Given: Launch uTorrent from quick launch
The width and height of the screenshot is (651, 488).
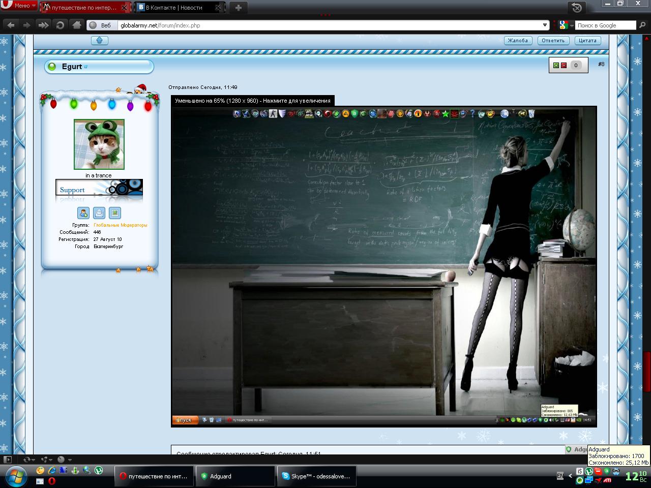Looking at the screenshot, I should tap(99, 471).
